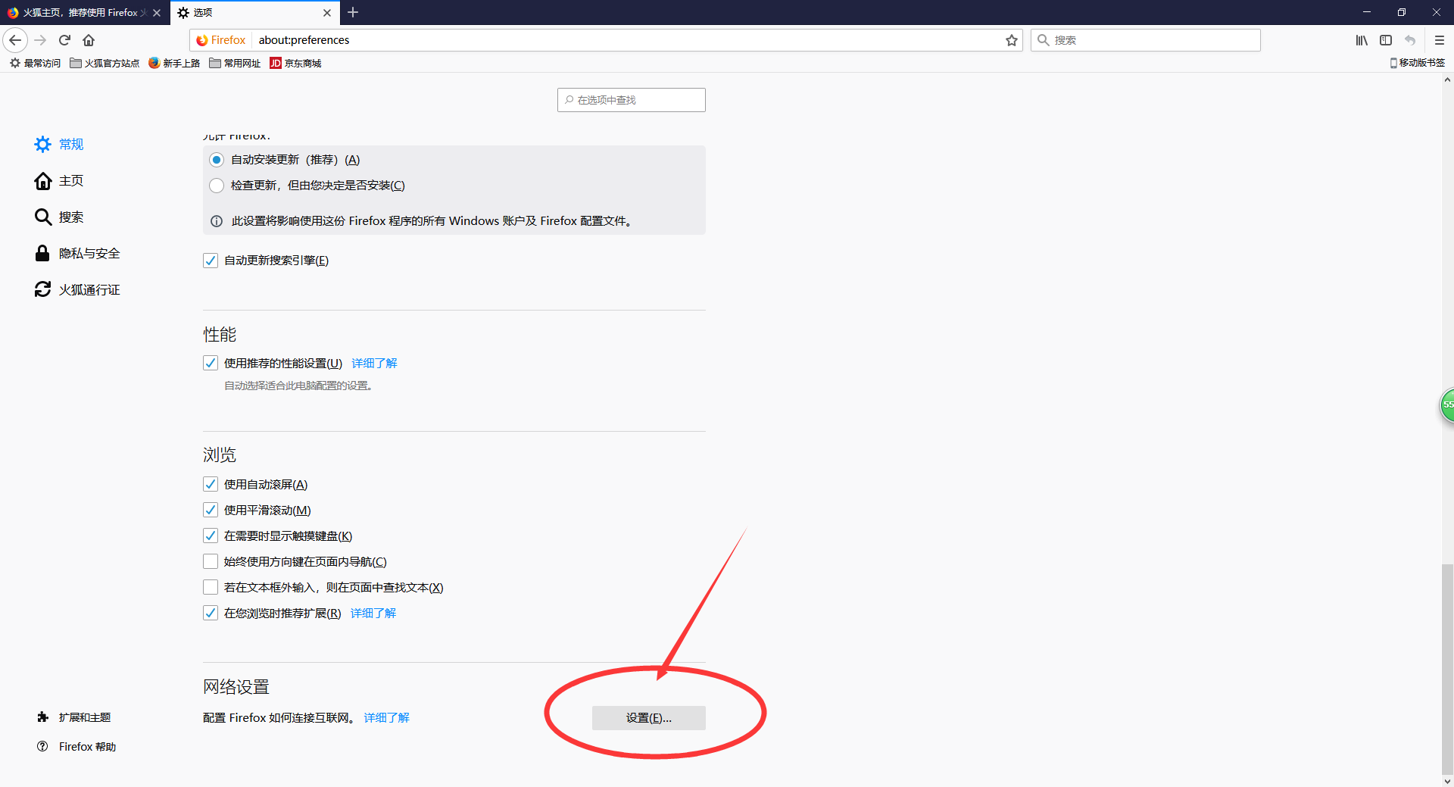Open 常用网址 bookmark folder
Viewport: 1454px width, 787px height.
(235, 64)
